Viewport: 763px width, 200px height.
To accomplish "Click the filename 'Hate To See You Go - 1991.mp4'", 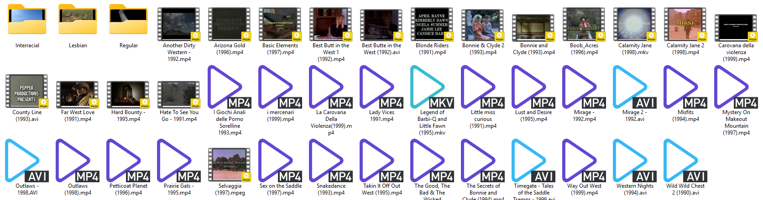I will coord(179,115).
